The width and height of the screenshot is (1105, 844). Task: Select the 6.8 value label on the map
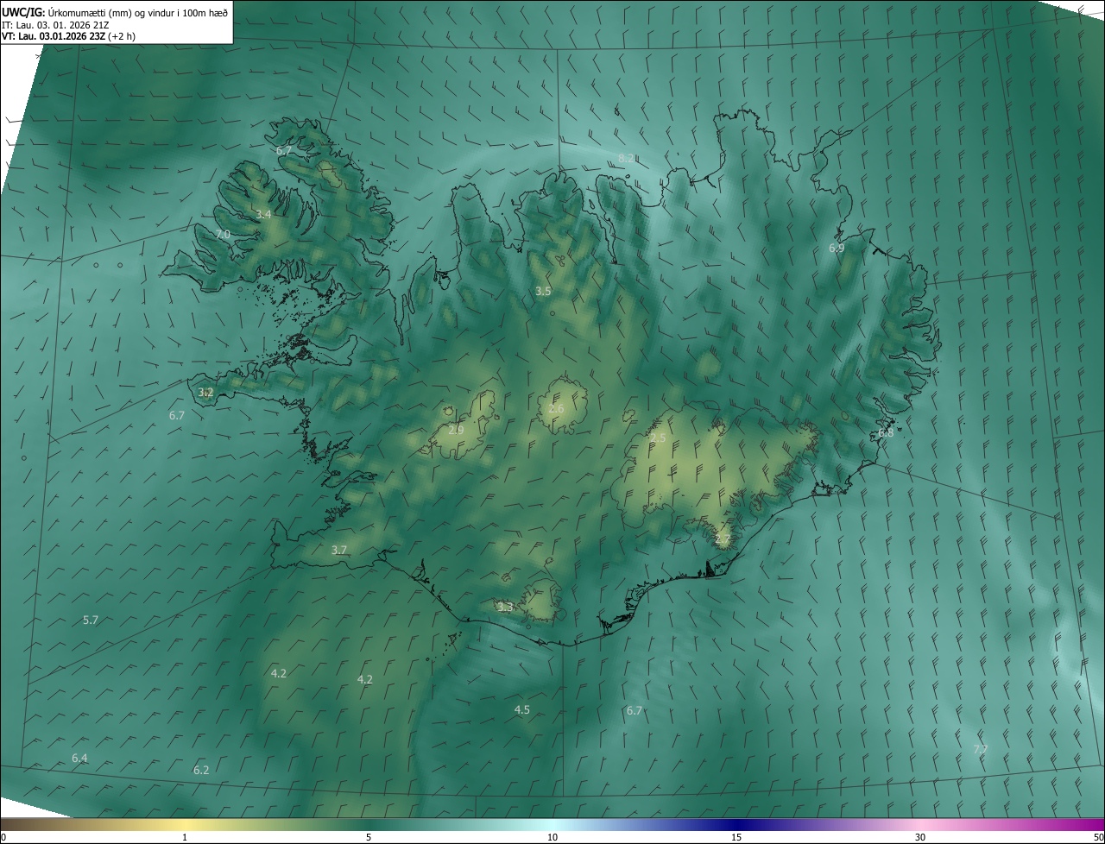(886, 433)
